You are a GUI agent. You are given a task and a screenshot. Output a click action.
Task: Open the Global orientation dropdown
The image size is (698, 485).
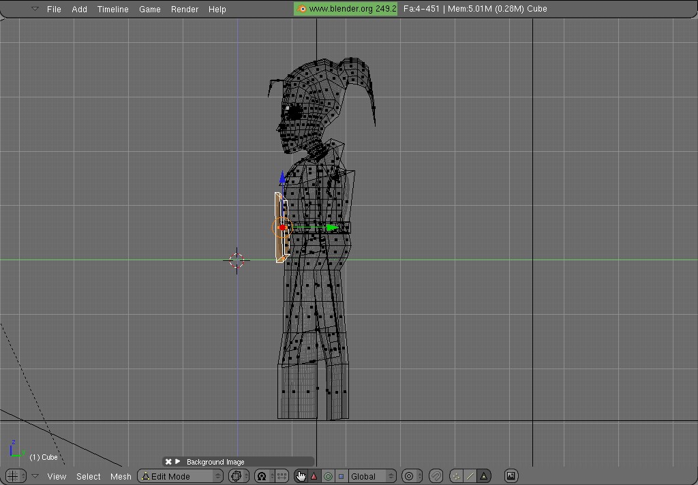(x=372, y=476)
